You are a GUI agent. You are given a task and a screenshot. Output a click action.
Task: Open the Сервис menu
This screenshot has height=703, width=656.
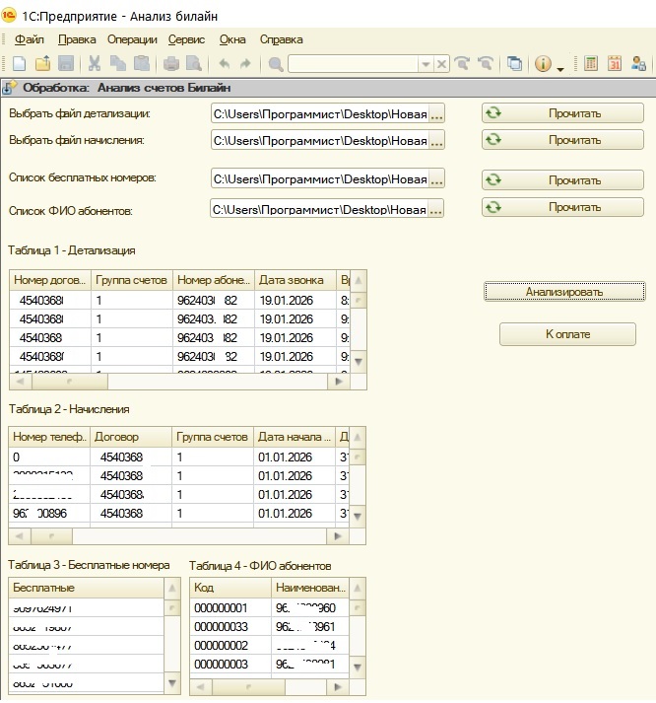coord(186,39)
